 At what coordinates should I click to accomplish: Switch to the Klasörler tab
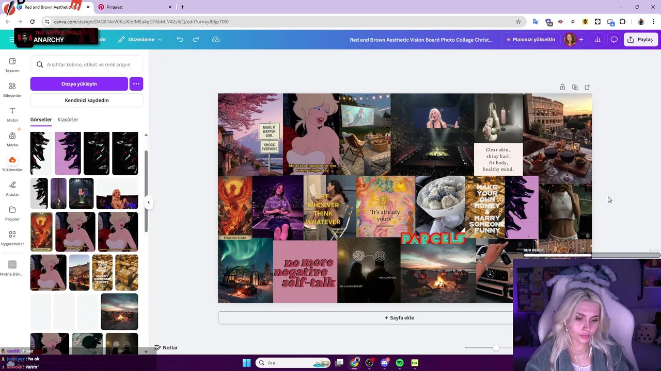[x=68, y=120]
